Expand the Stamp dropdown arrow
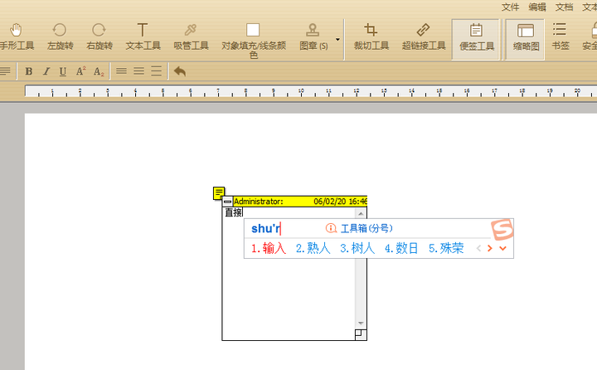This screenshot has width=597, height=370. 337,39
